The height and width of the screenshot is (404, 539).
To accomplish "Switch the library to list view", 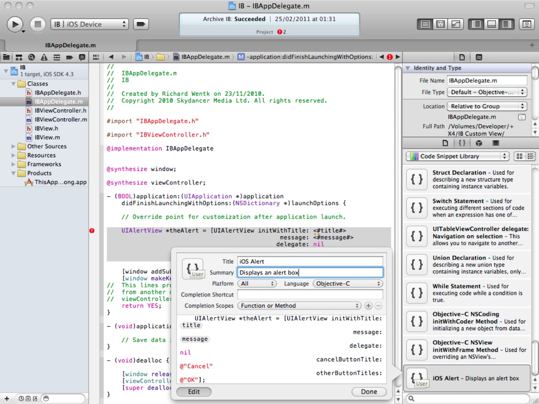I will (530, 156).
